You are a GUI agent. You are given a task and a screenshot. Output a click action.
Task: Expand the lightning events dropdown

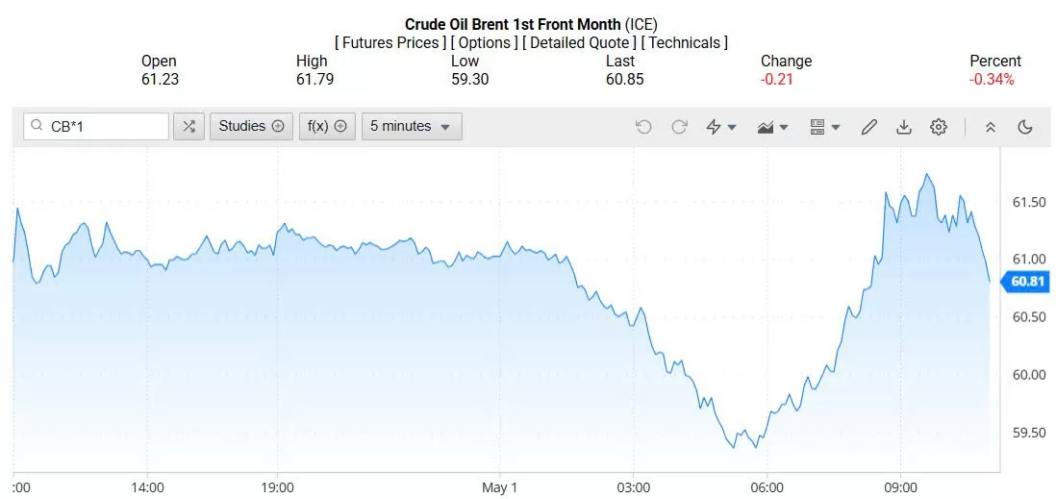tap(720, 127)
